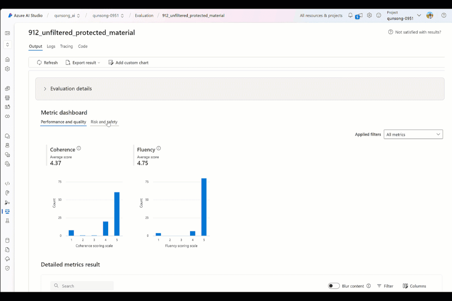
Task: Open assistants robot icon in sidebar
Action: 8,145
